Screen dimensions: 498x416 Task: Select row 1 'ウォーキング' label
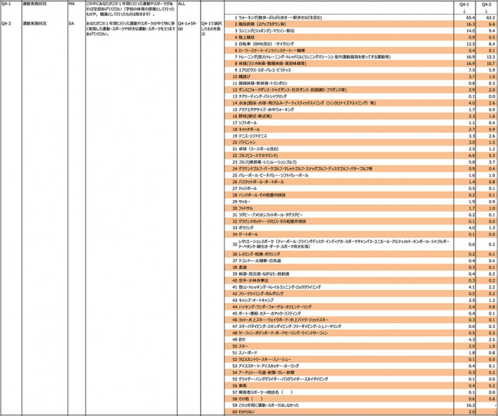[x=278, y=17]
